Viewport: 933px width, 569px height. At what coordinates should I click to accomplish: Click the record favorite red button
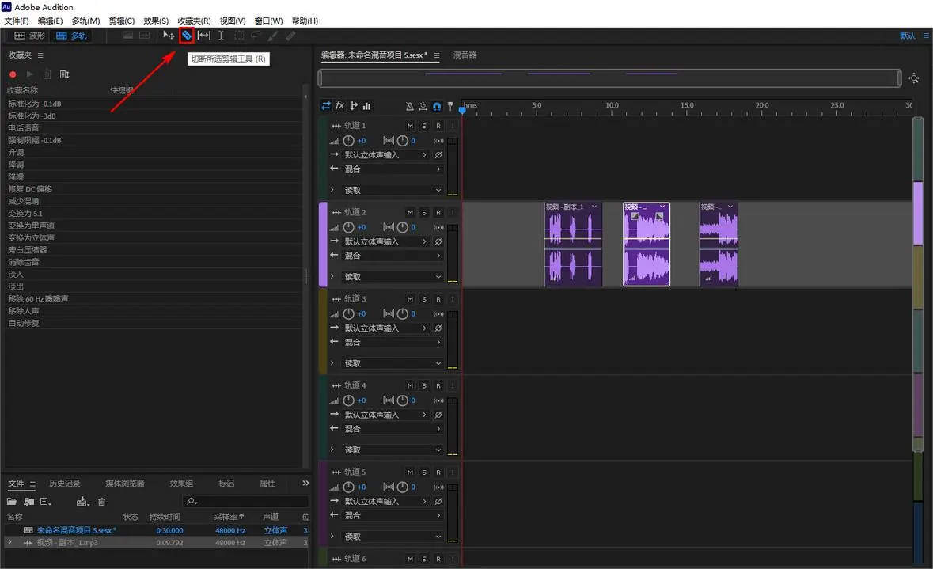pyautogui.click(x=13, y=74)
